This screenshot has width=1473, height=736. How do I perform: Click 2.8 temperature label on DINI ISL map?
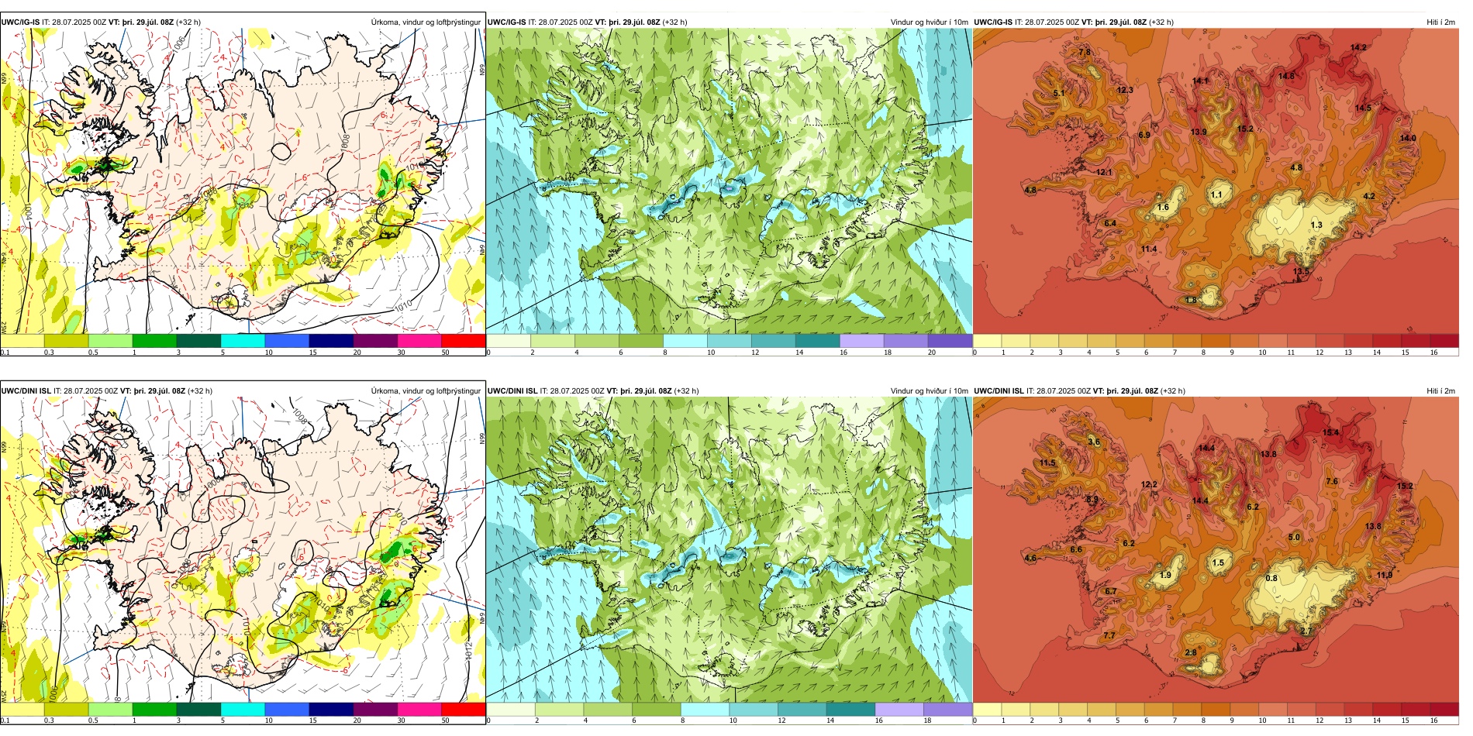[x=1191, y=652]
